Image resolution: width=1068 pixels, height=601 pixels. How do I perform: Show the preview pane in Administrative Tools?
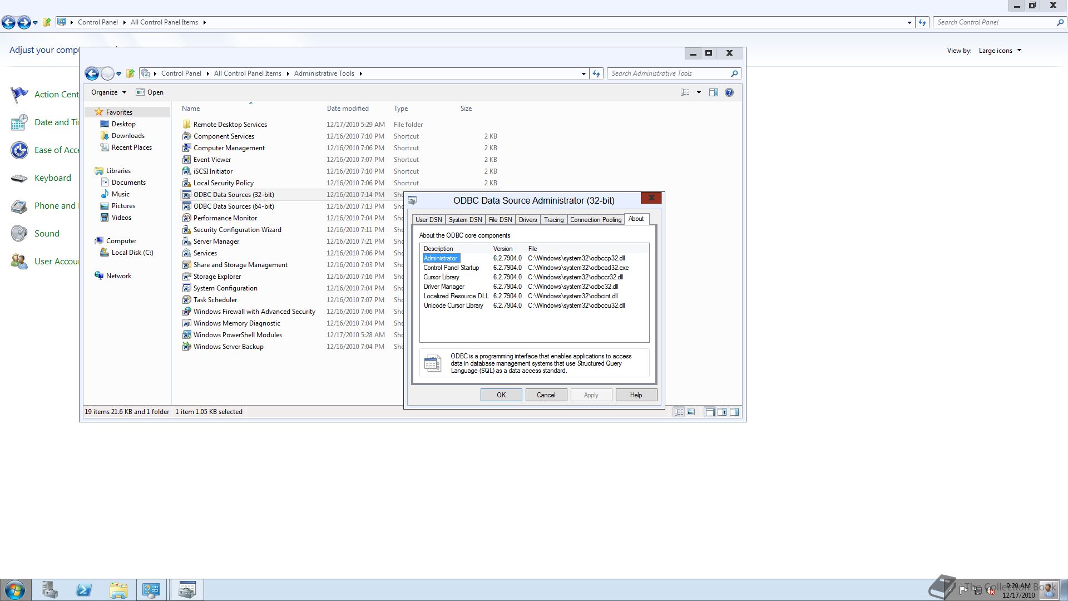tap(714, 92)
